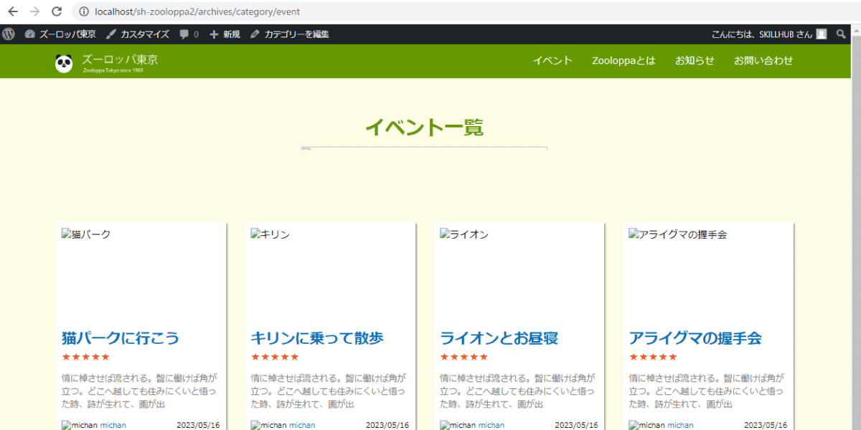Click michan author link in キリン card
861x430 pixels.
(x=302, y=425)
